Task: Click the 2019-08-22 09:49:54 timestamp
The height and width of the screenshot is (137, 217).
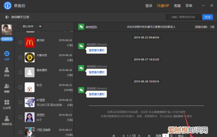Action: tap(146, 37)
